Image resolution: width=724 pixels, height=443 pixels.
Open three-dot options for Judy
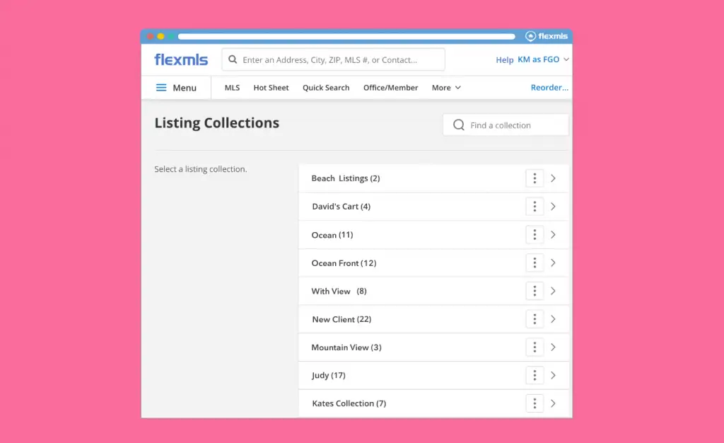tap(535, 375)
